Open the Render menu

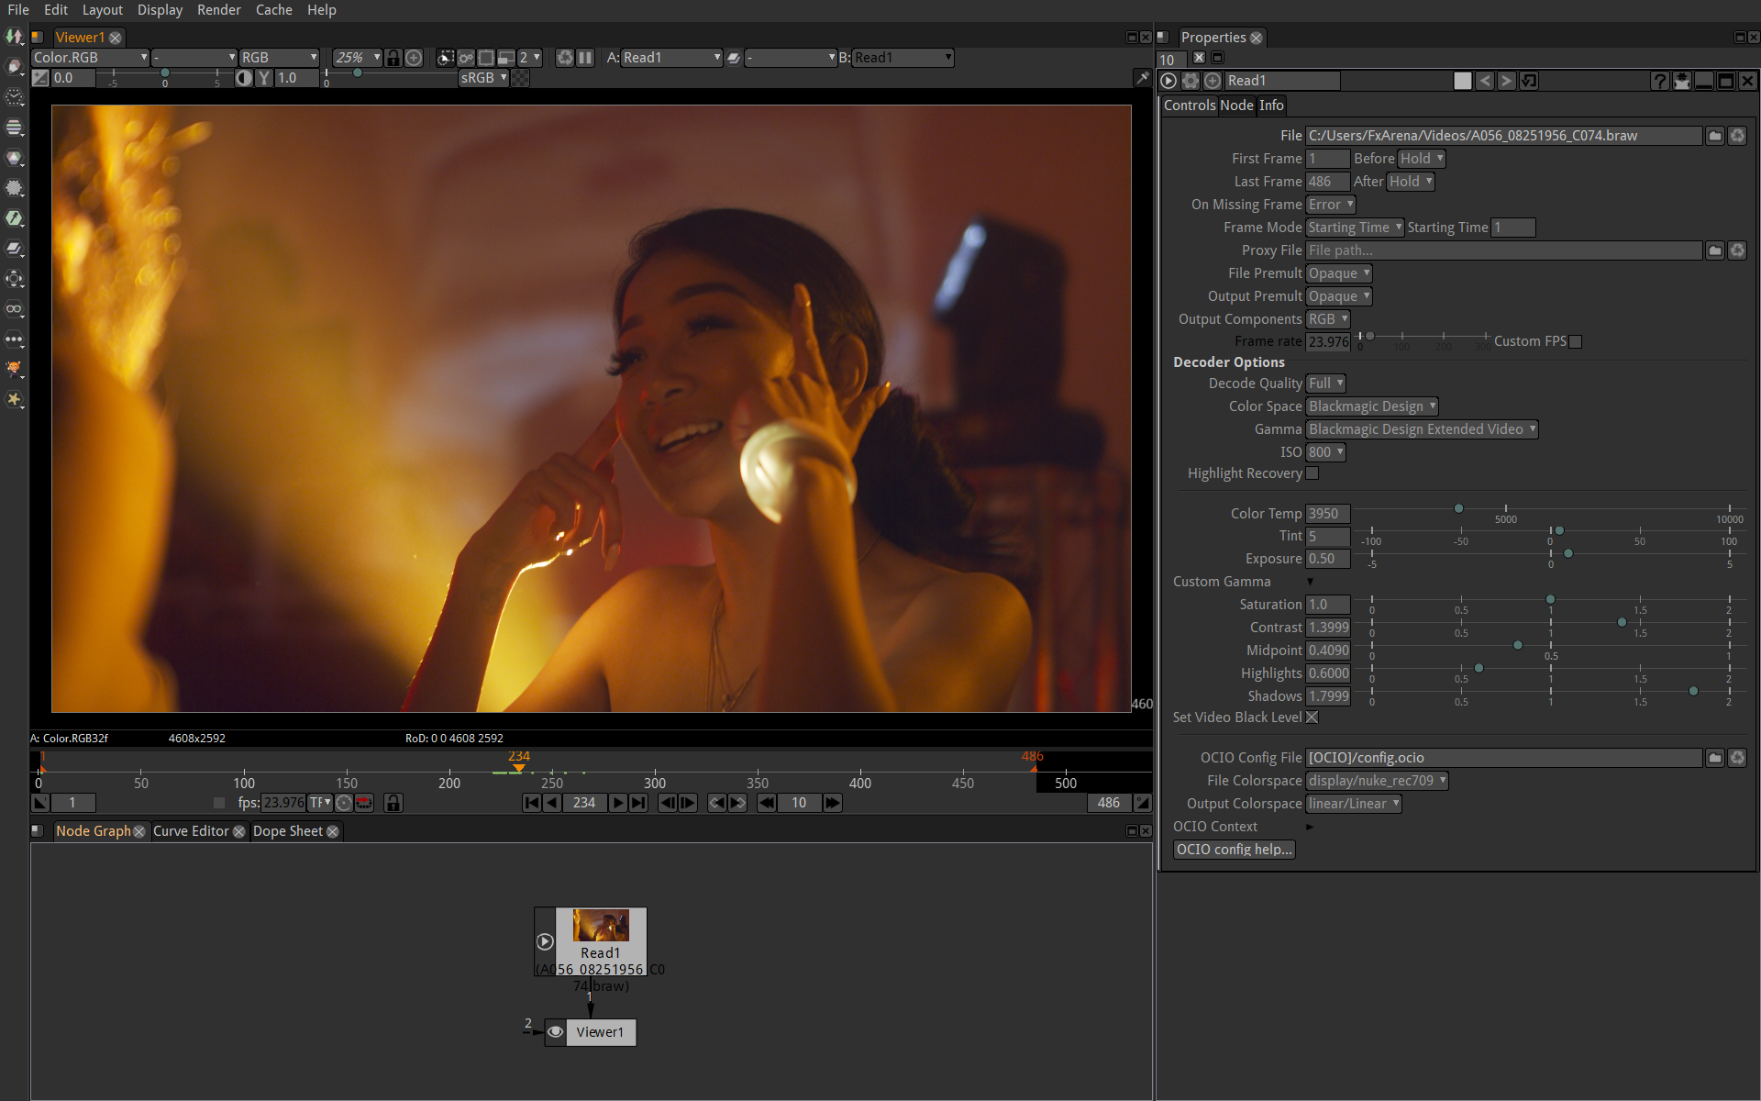click(218, 10)
